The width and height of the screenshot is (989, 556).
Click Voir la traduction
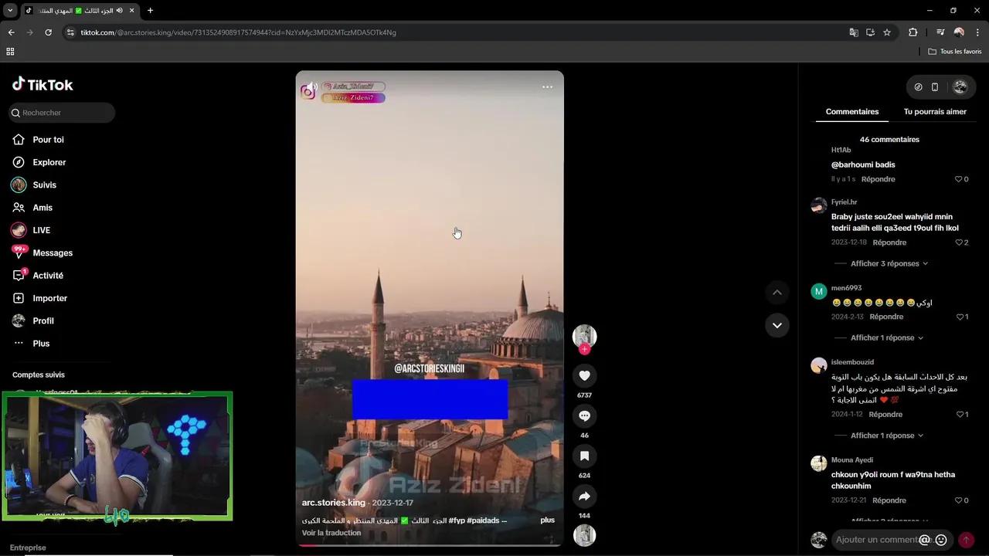331,533
